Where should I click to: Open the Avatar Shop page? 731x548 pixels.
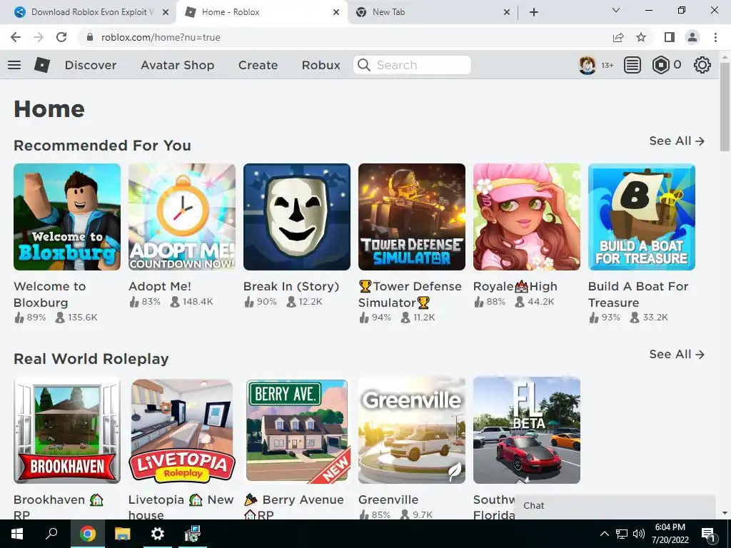(x=177, y=65)
